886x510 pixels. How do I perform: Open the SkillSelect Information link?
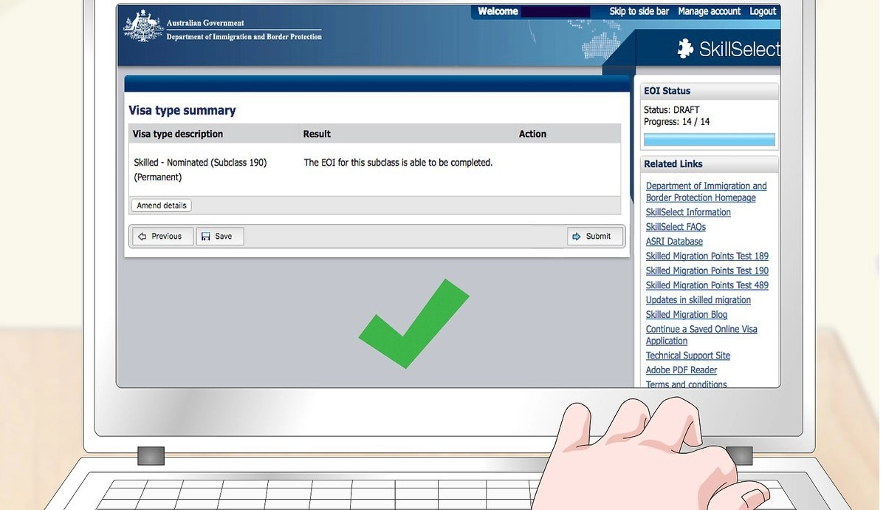688,212
